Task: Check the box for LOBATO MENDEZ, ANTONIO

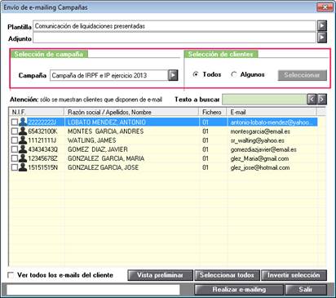Action: 15,122
